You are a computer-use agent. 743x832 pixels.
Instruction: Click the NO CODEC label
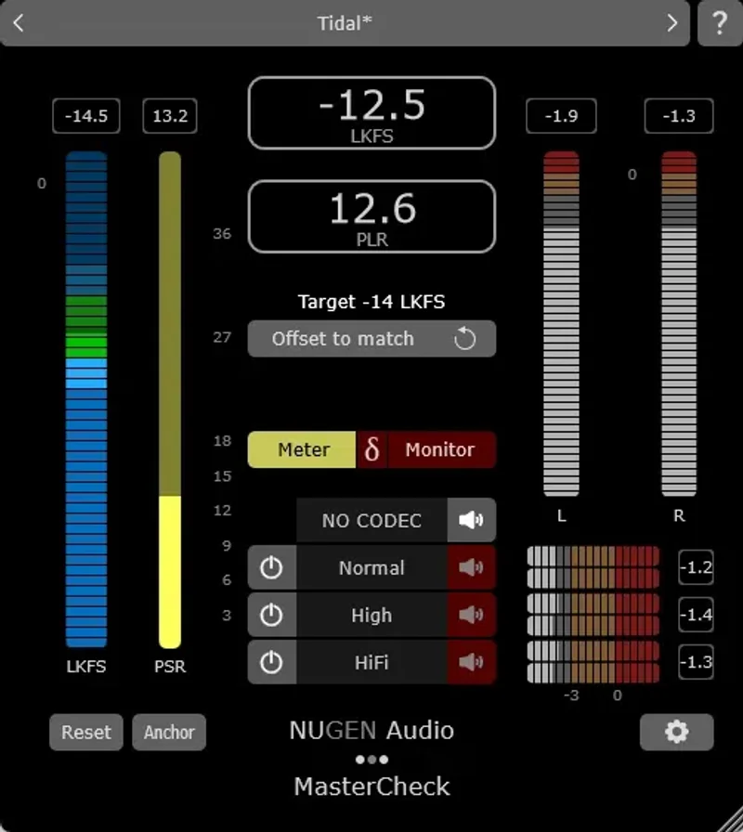371,520
